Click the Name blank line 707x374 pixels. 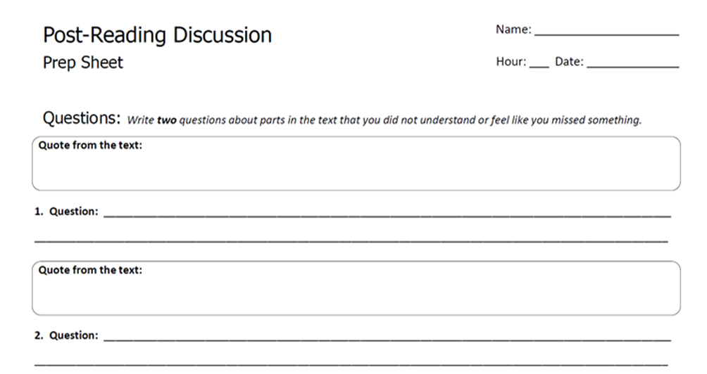(x=606, y=32)
